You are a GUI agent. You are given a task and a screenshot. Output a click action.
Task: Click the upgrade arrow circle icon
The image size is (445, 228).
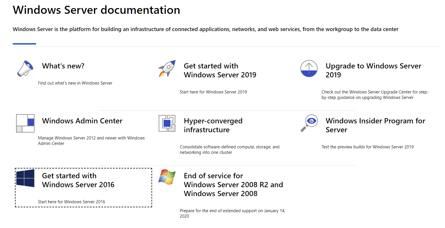point(309,68)
